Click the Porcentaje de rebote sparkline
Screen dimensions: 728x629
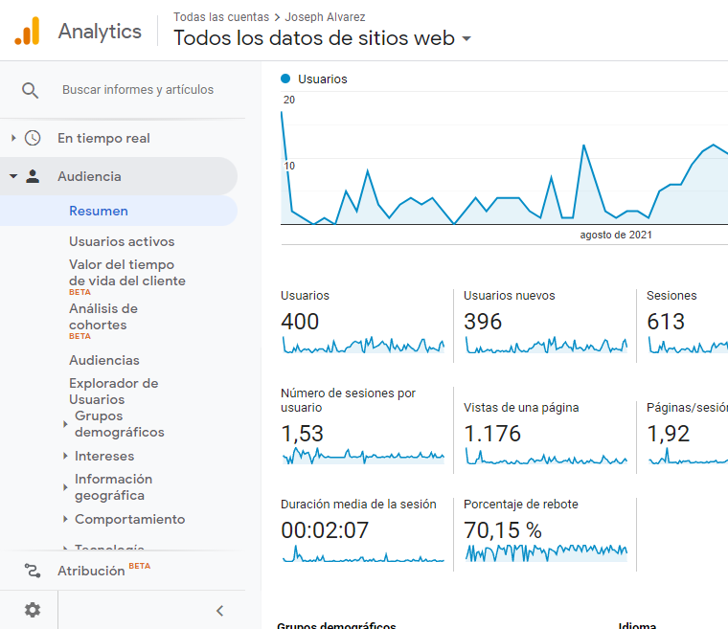(546, 552)
